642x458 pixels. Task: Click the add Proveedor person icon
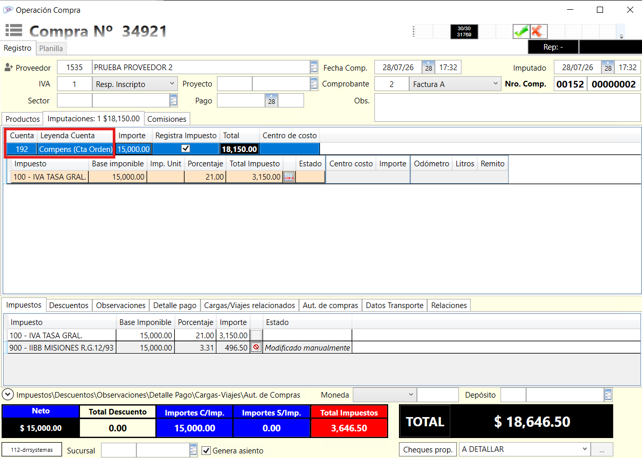[x=8, y=68]
